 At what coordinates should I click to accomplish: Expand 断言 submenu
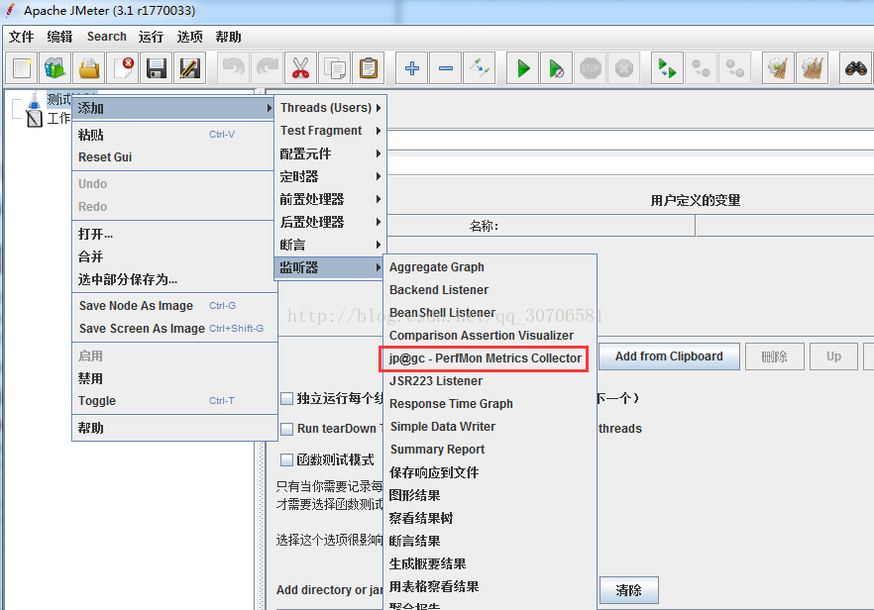click(330, 245)
